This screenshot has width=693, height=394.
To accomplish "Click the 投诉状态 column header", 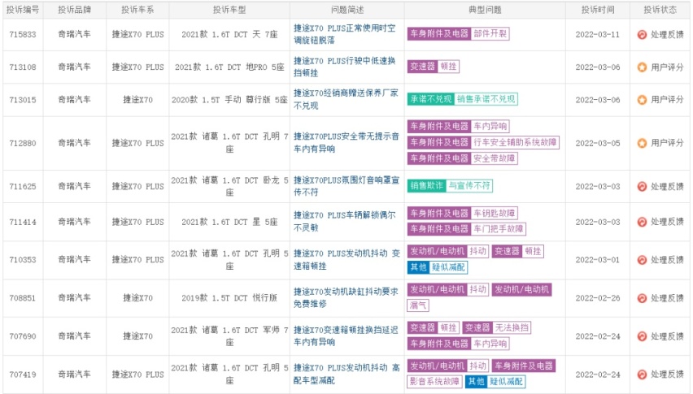I will (660, 10).
